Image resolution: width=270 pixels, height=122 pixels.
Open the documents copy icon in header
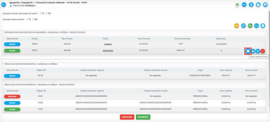click(258, 5)
